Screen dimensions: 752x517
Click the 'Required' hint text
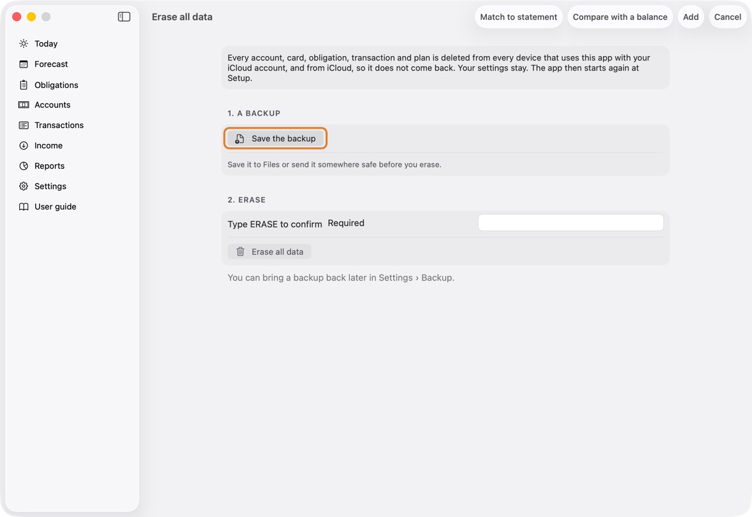(346, 223)
